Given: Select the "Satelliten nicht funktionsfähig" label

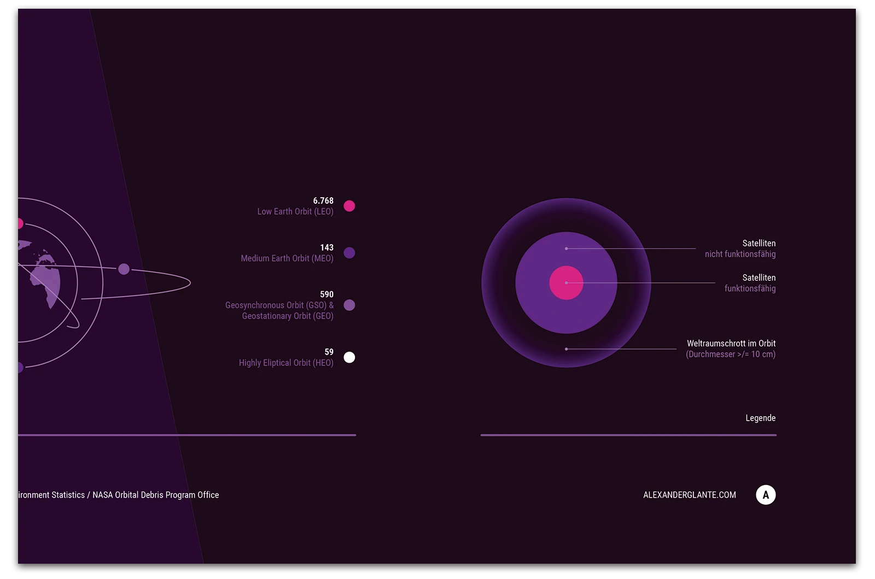Looking at the screenshot, I should click(x=740, y=249).
